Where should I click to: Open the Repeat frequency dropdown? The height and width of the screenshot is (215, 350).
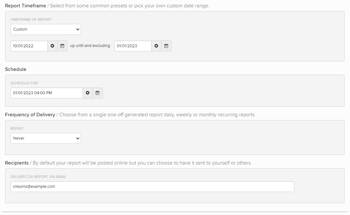pyautogui.click(x=45, y=138)
